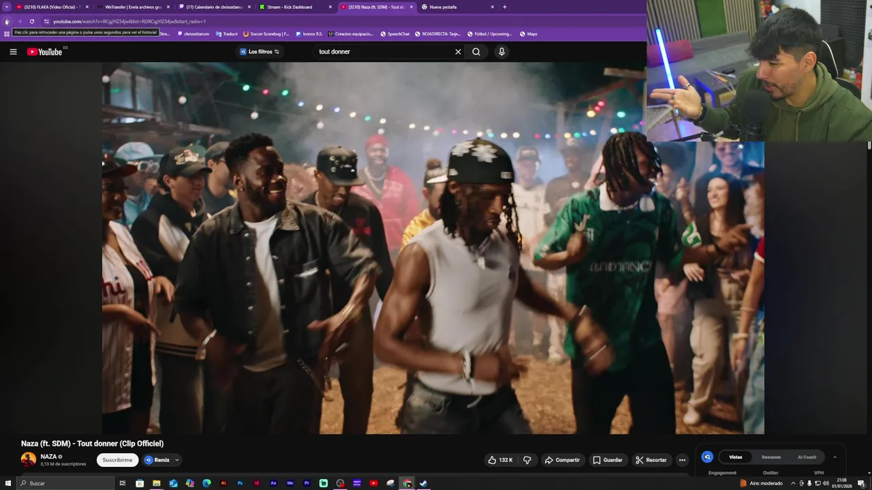Open Steam from the taskbar
The width and height of the screenshot is (872, 490).
[x=423, y=483]
